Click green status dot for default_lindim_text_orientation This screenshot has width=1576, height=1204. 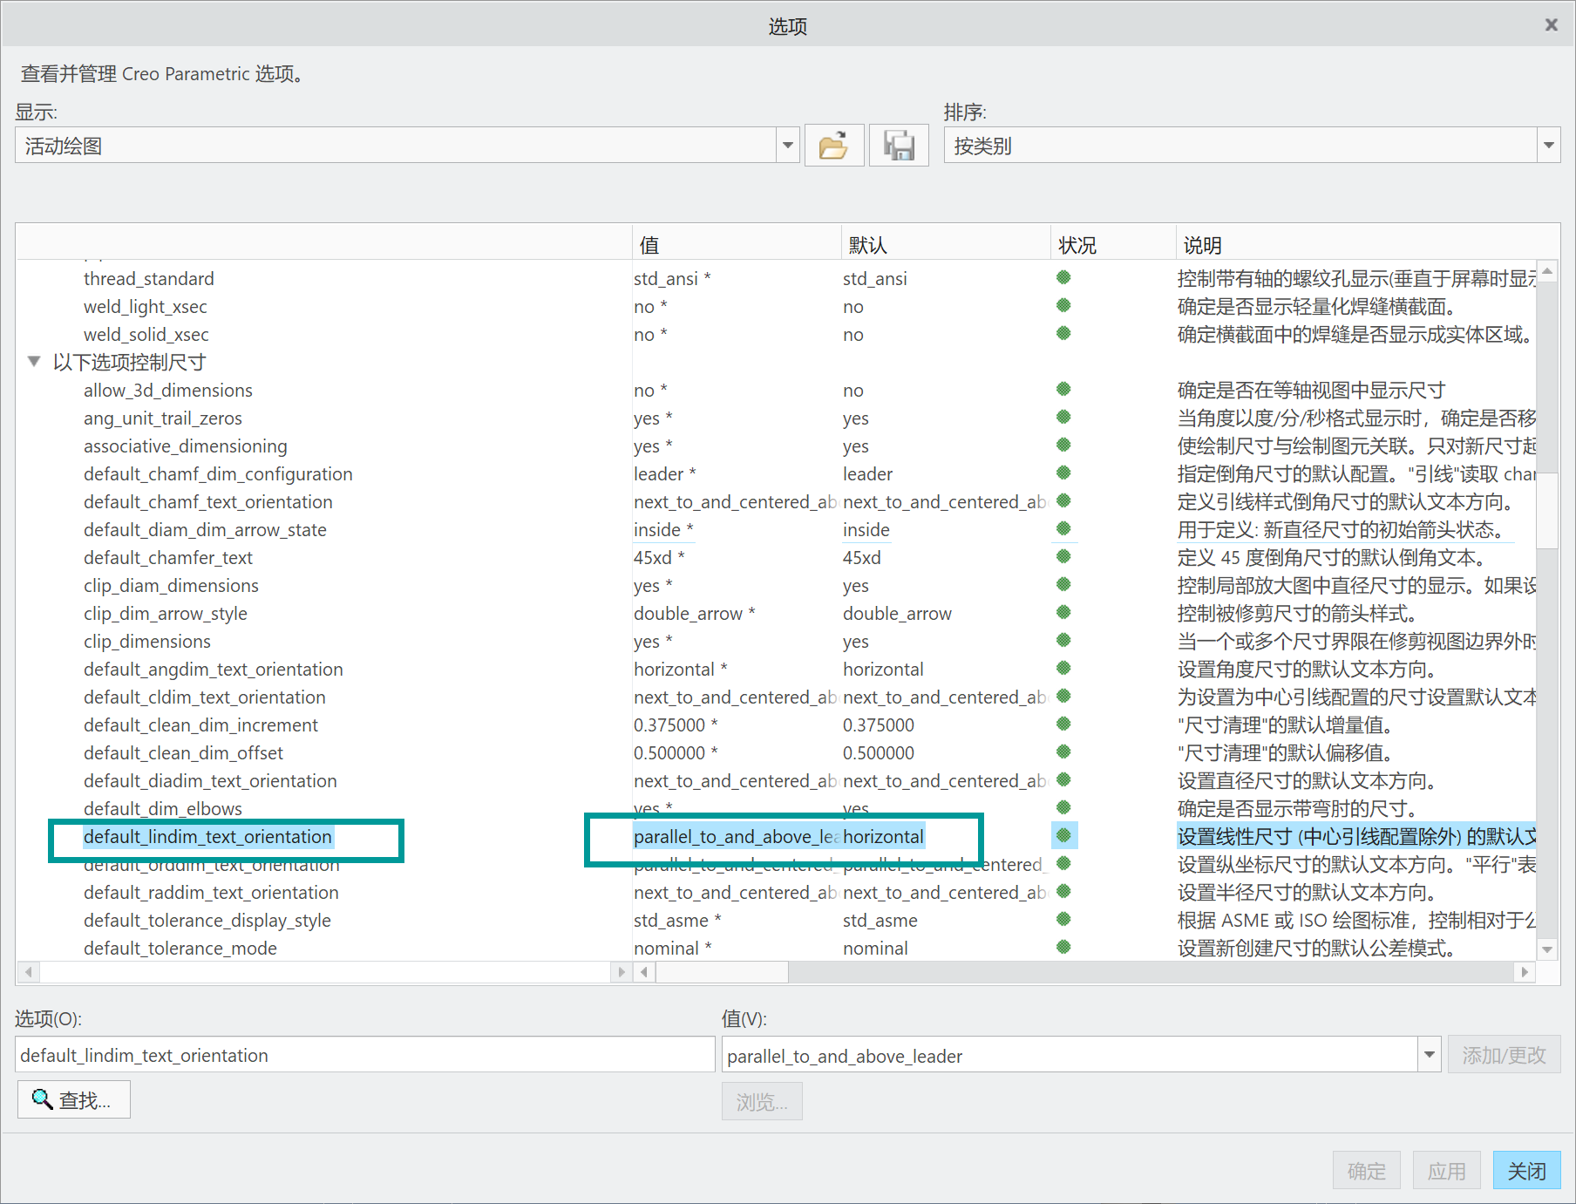(1063, 835)
